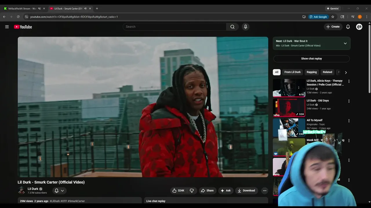Open options menu for Old Days video

pyautogui.click(x=349, y=101)
